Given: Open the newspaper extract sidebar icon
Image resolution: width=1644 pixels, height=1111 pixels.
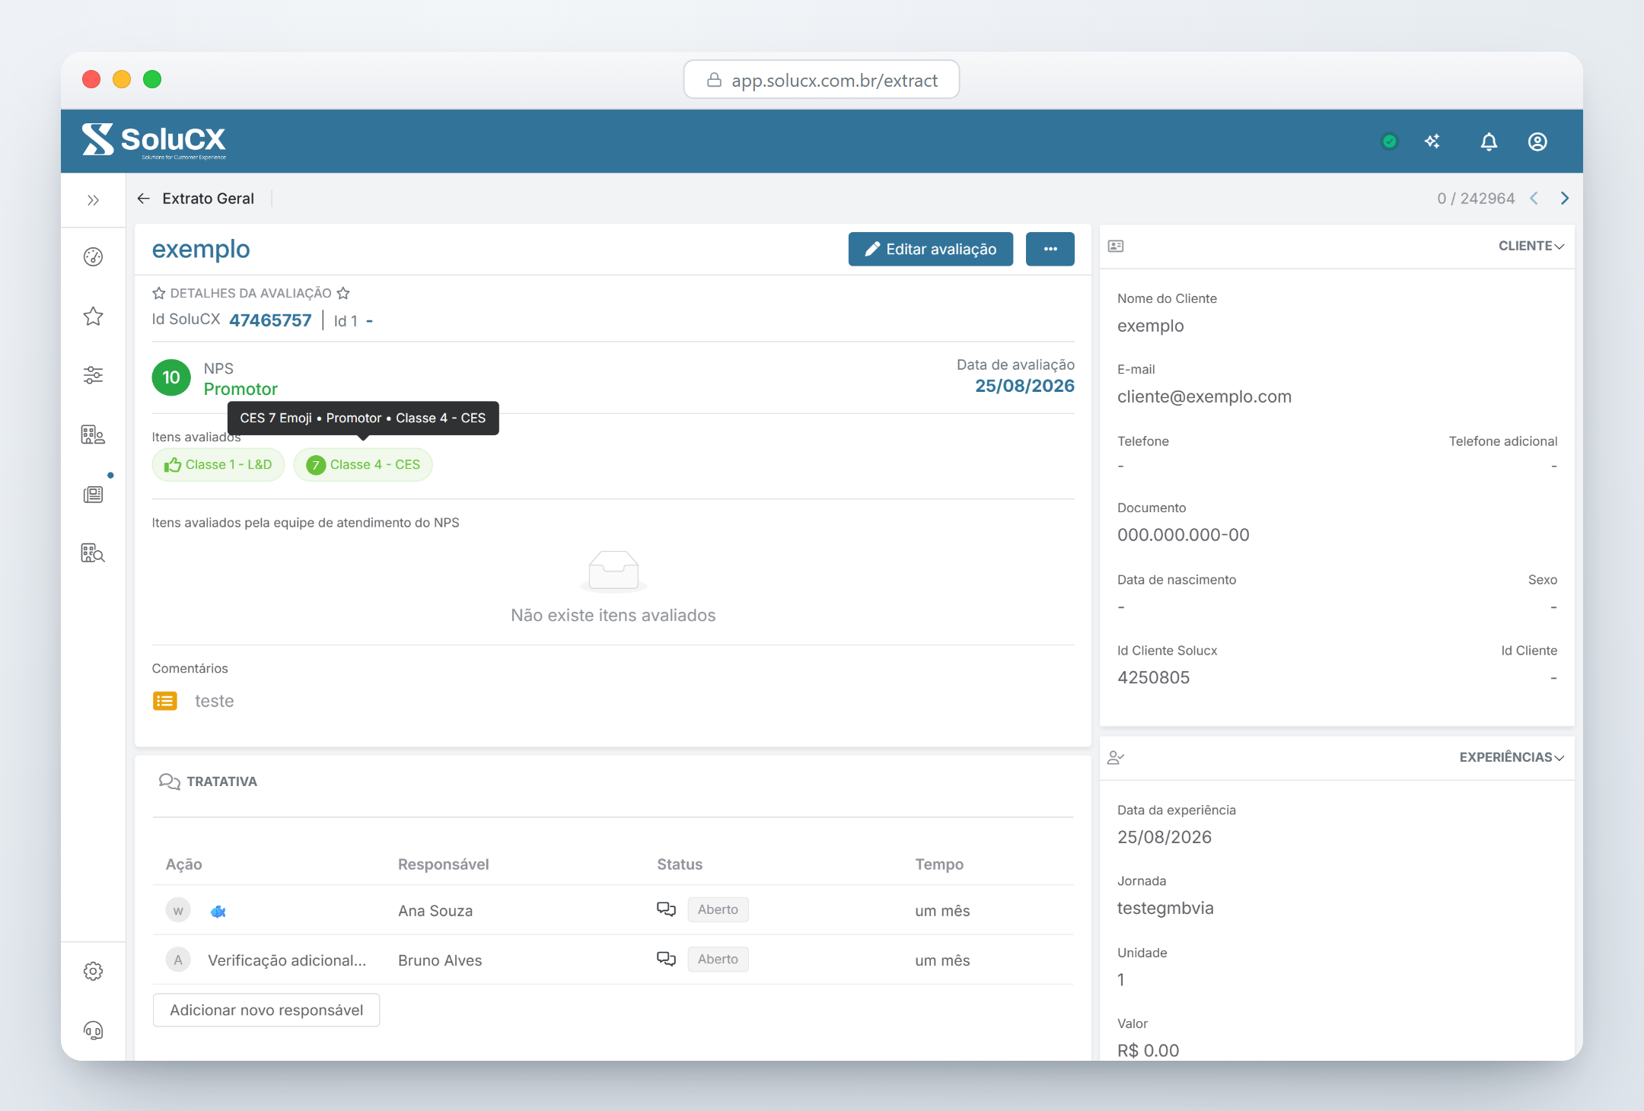Looking at the screenshot, I should 93,495.
